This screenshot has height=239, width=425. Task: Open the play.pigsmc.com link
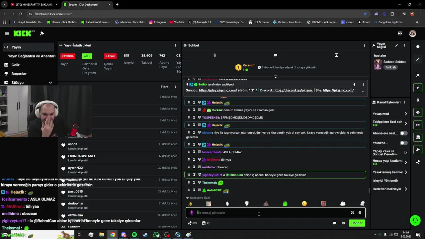pyautogui.click(x=218, y=90)
